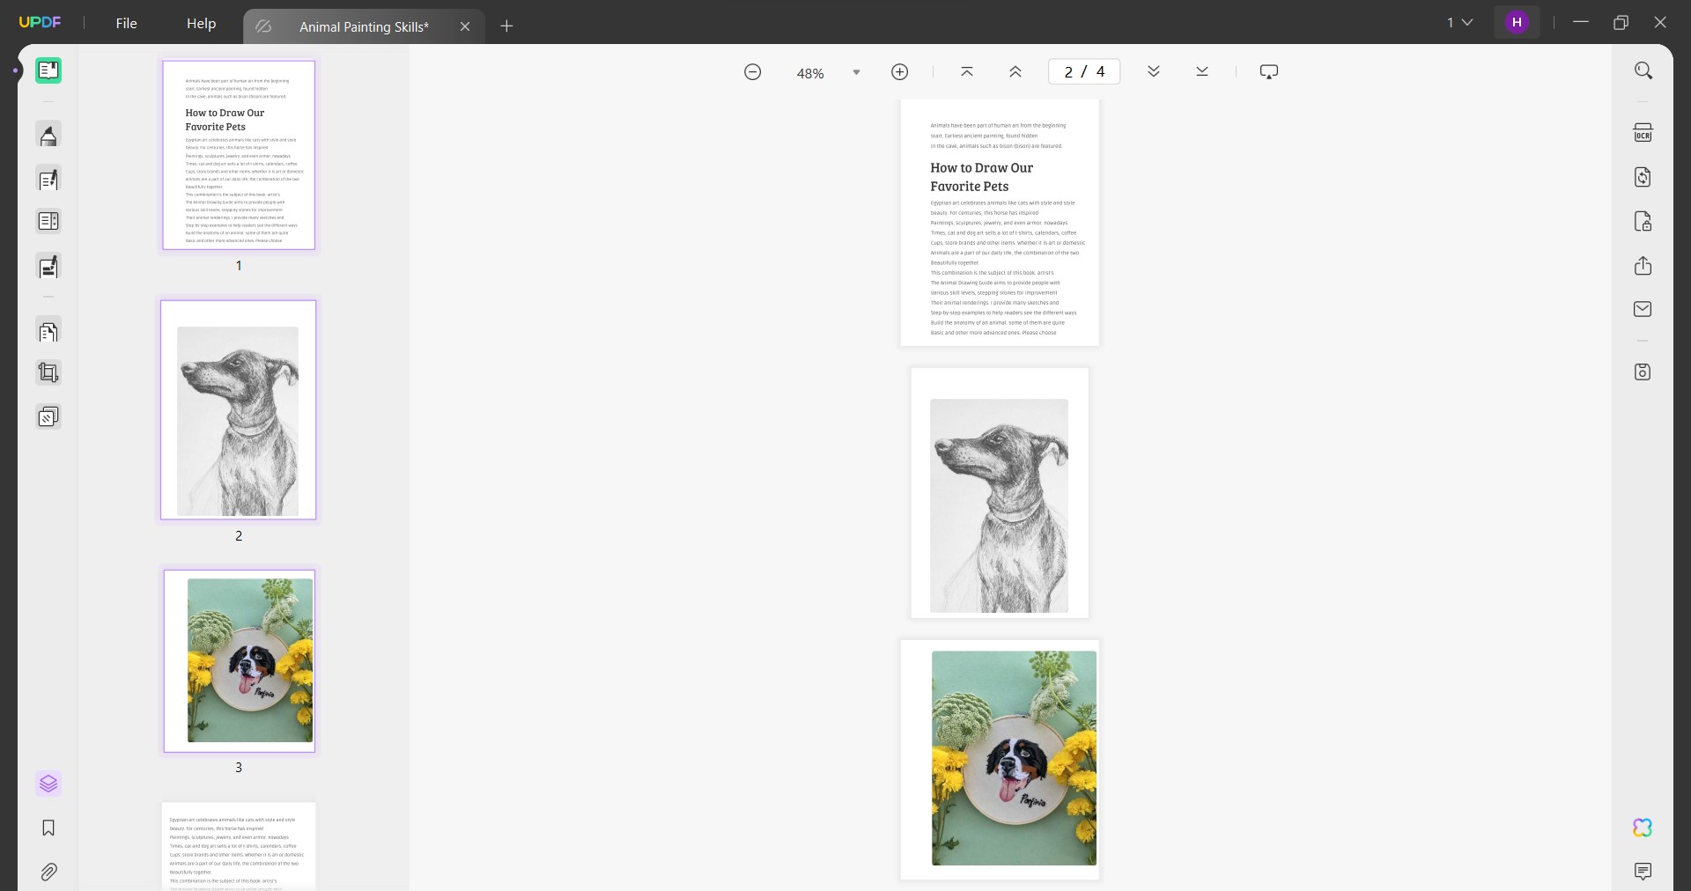Screen dimensions: 1691x891
Task: Open the bookmarks panel
Action: pos(48,828)
